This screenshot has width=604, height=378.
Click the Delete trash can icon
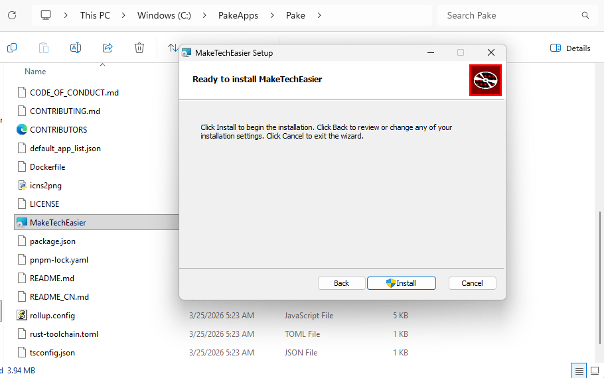[x=139, y=48]
